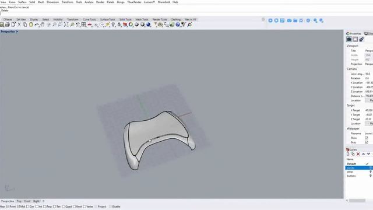Click the four-viewports layout icon
This screenshot has height=210, width=373.
[84, 24]
